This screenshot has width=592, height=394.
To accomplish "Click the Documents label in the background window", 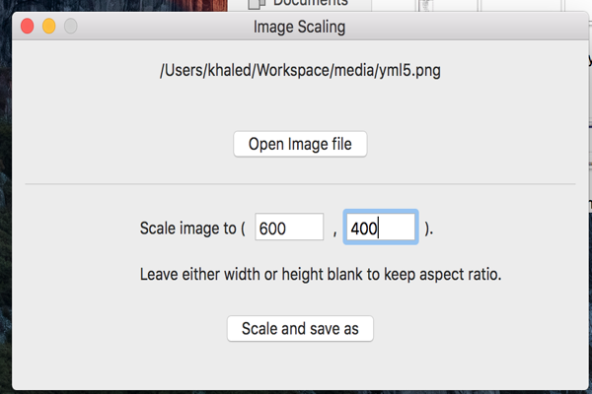I will (x=311, y=3).
